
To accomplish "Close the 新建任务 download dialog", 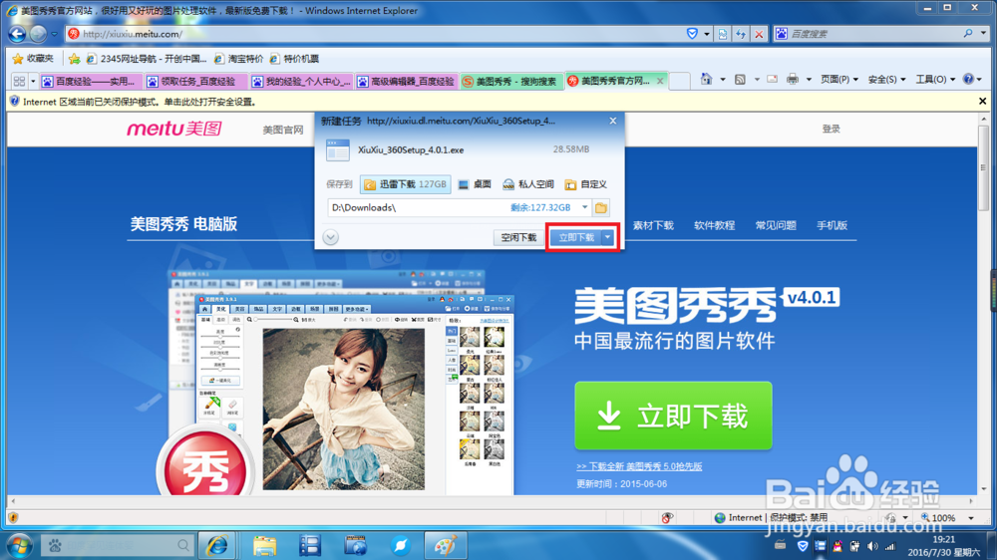I will click(x=613, y=121).
